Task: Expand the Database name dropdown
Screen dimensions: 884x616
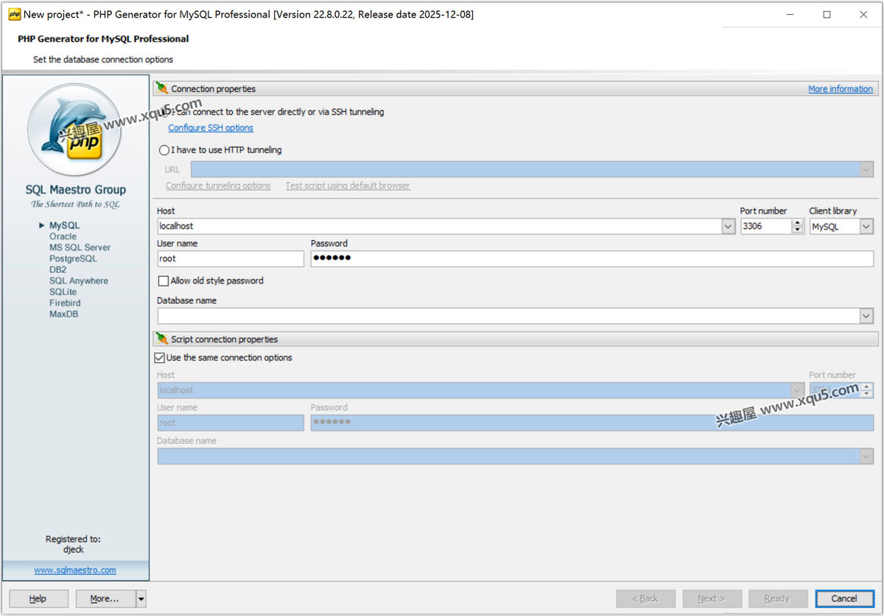Action: 866,316
